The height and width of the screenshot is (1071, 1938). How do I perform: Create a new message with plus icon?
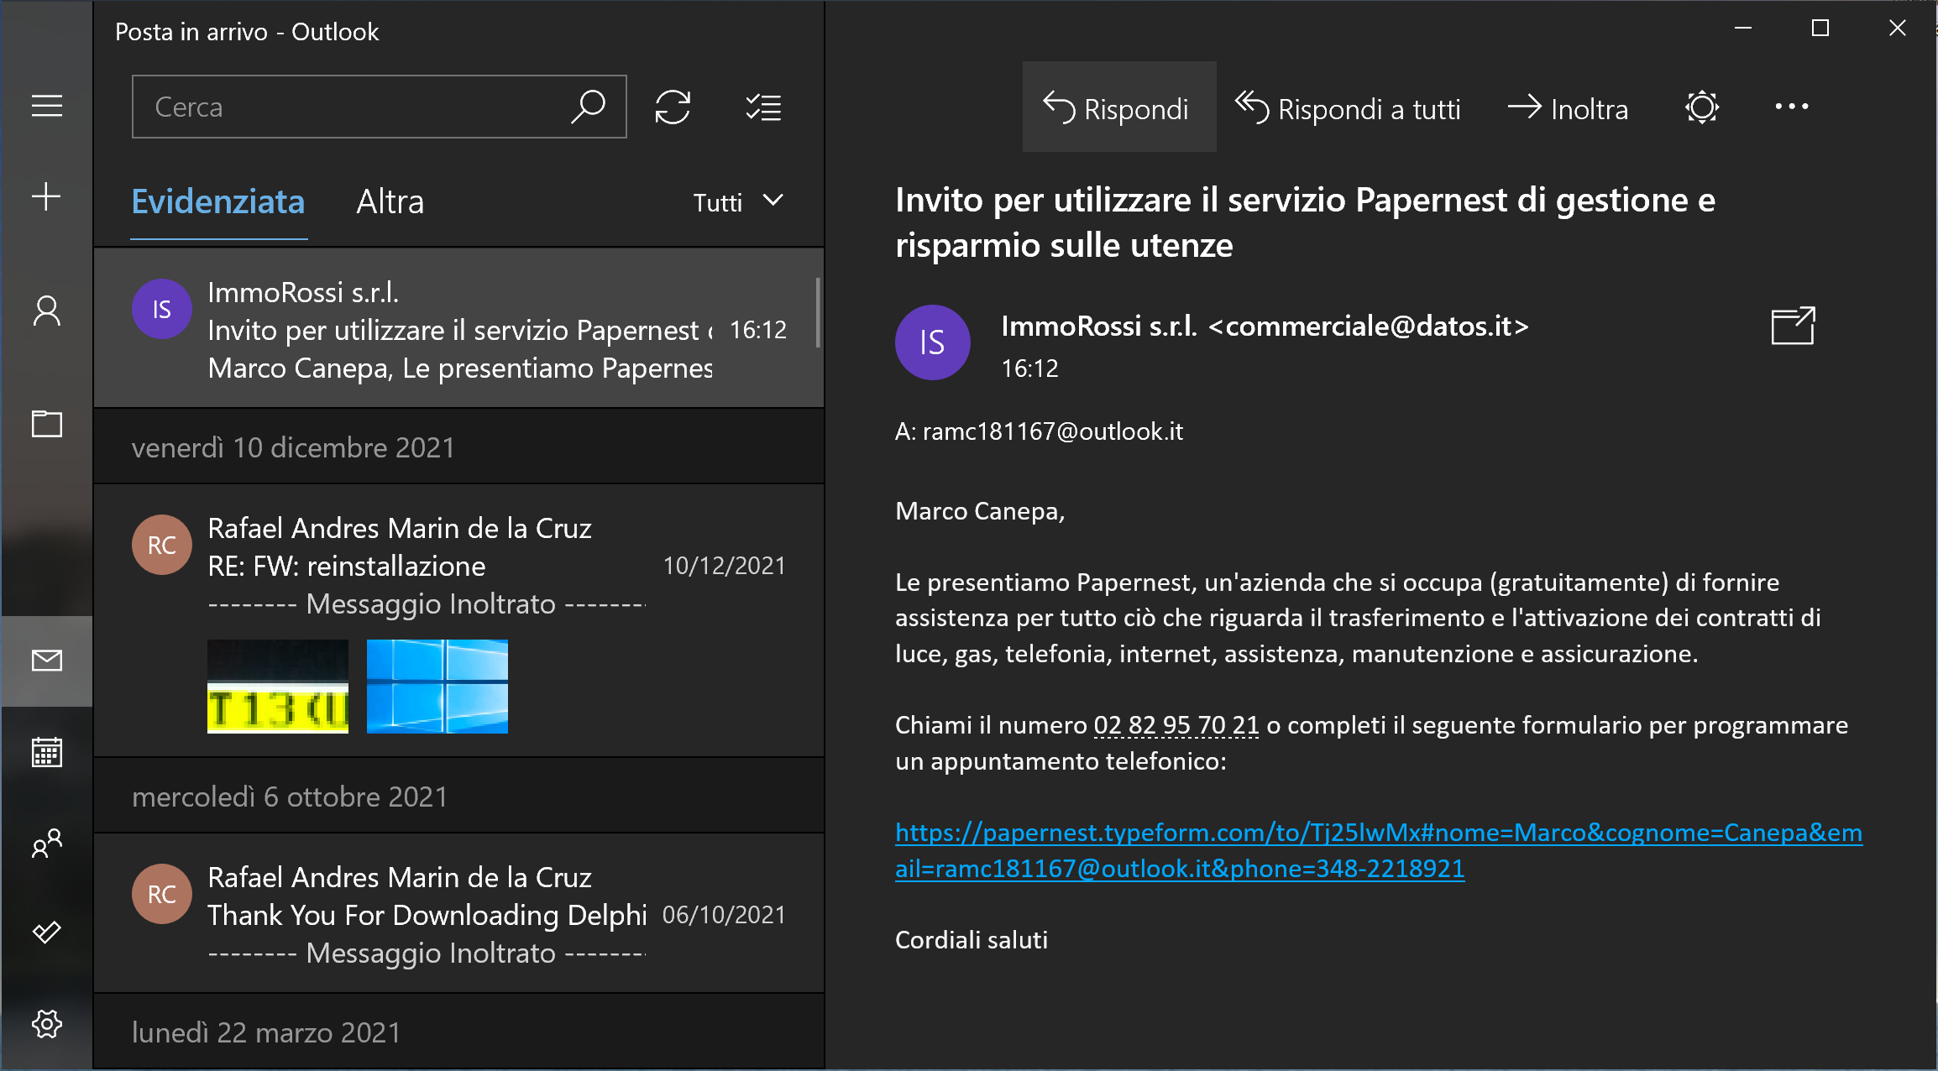(47, 196)
